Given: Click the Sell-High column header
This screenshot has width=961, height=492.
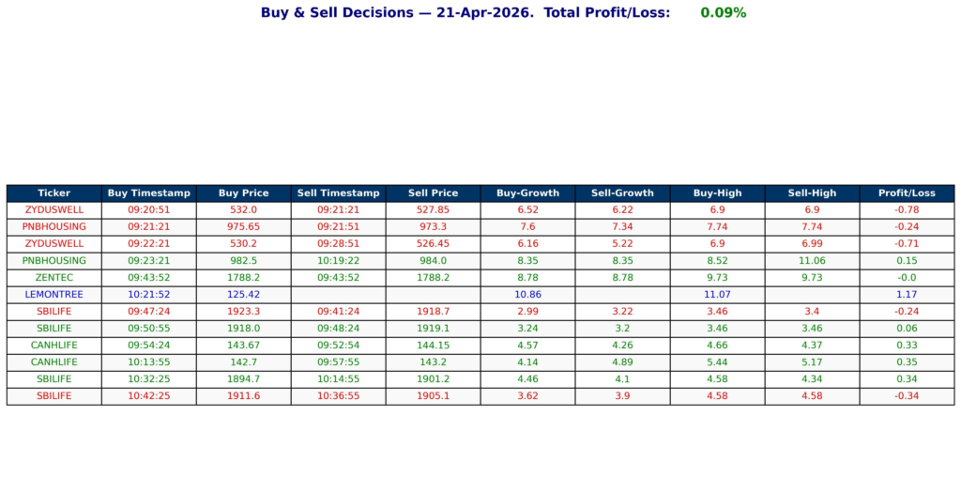Looking at the screenshot, I should tap(812, 193).
